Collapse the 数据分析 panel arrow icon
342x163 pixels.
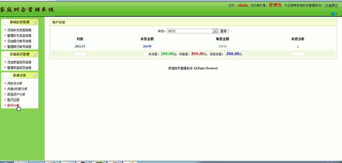35,75
